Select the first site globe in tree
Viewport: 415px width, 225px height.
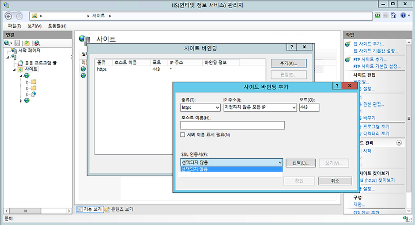click(x=27, y=75)
